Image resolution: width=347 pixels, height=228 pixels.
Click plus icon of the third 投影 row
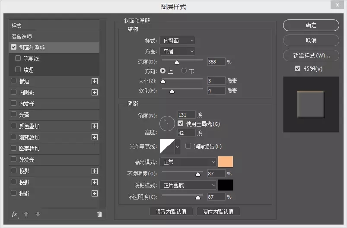click(95, 193)
